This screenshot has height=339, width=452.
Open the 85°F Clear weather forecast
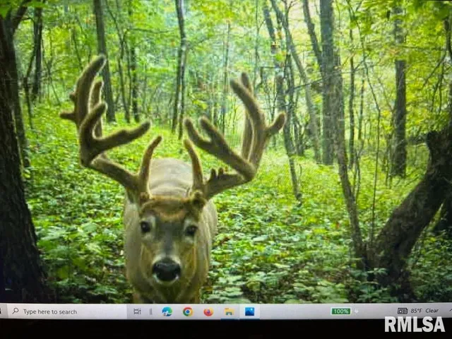pyautogui.click(x=424, y=311)
